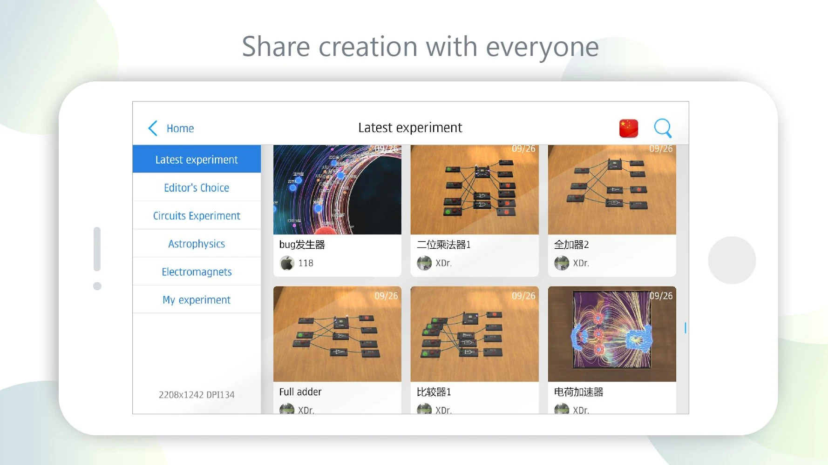Tap XDr. avatar under 全加器2
Image resolution: width=828 pixels, height=465 pixels.
pos(562,263)
